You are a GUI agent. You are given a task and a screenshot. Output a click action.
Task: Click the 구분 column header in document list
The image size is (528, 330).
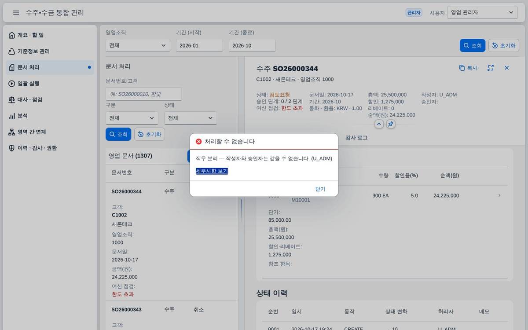click(x=169, y=172)
